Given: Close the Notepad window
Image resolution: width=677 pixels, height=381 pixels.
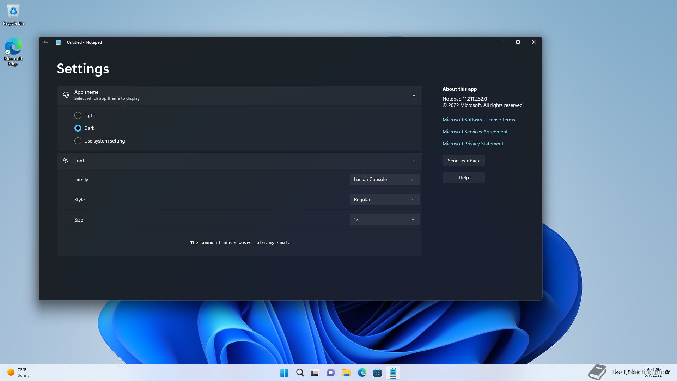Looking at the screenshot, I should click(534, 42).
